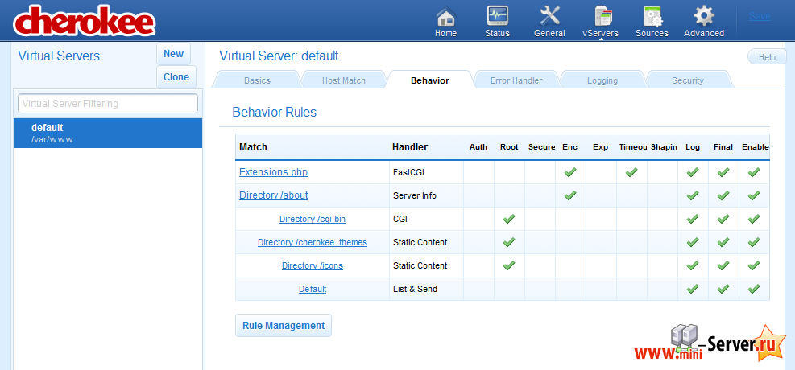The width and height of the screenshot is (795, 370).
Task: Open the Home section icon
Action: click(445, 16)
